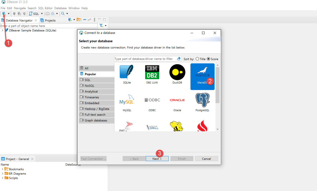Open the Window menu
317x191 pixels.
pos(74,8)
